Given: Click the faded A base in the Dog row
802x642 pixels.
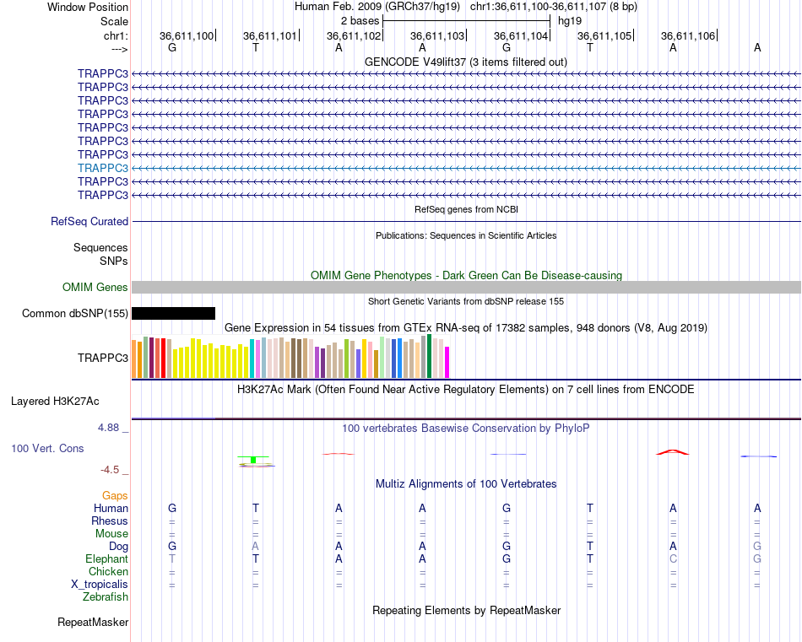Looking at the screenshot, I should 255,547.
